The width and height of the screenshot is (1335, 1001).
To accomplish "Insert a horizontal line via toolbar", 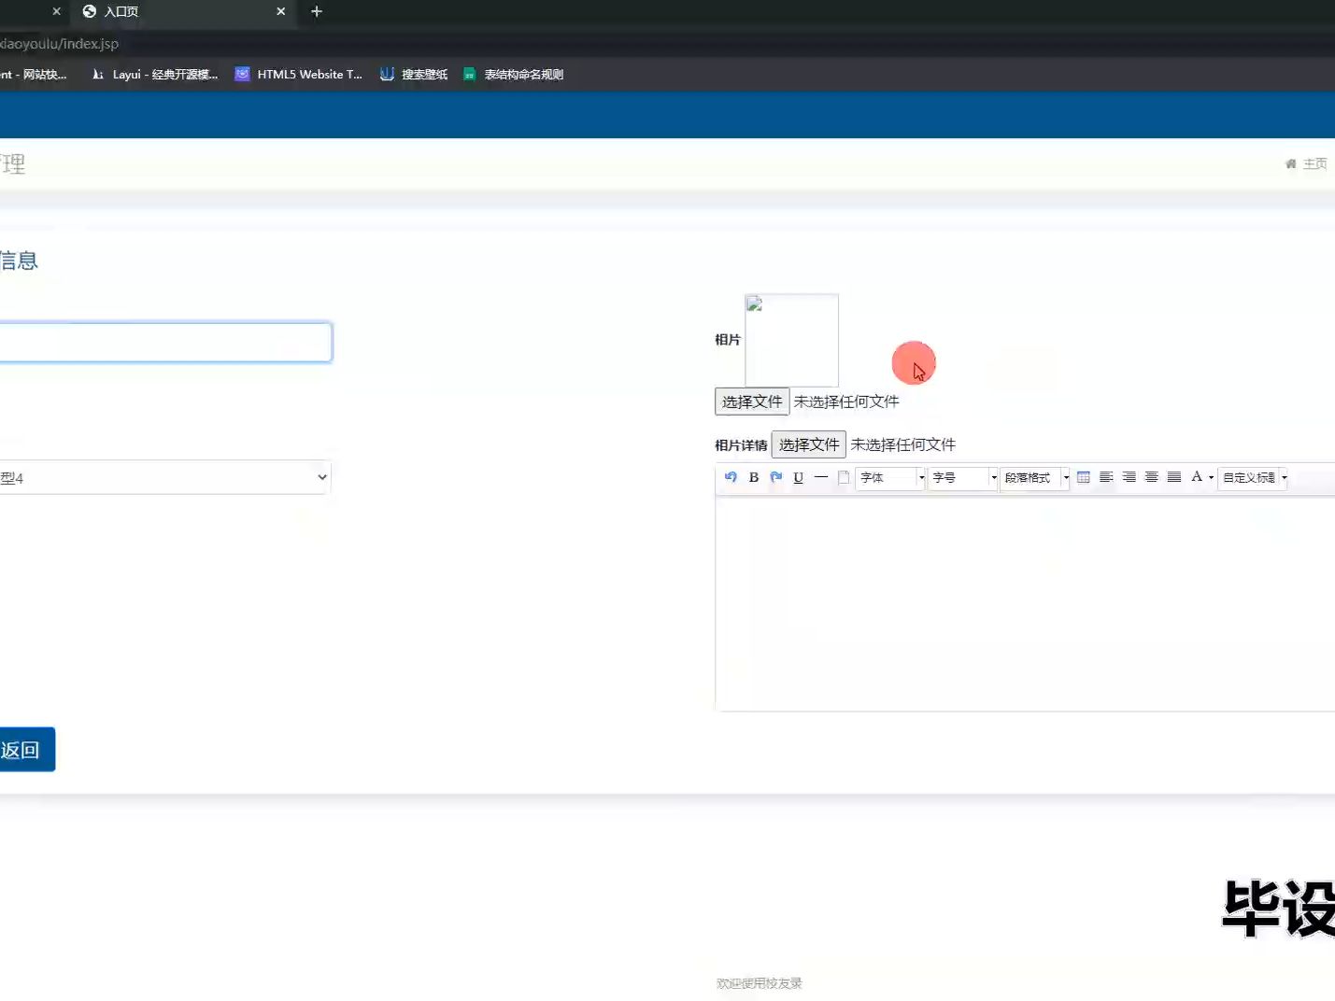I will coord(821,477).
